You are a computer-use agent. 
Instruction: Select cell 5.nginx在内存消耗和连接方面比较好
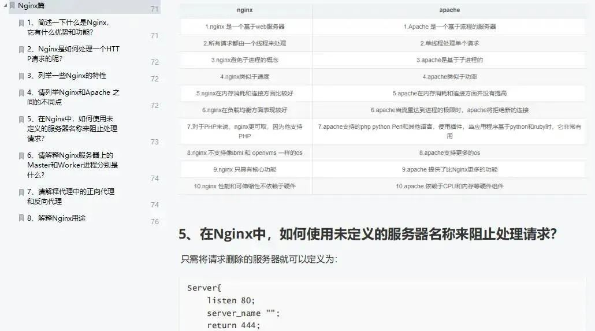245,94
